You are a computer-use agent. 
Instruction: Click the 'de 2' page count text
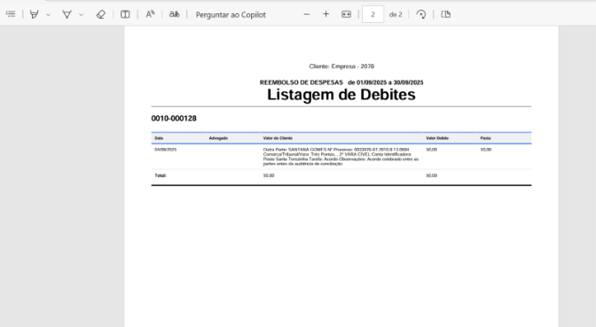(x=396, y=14)
